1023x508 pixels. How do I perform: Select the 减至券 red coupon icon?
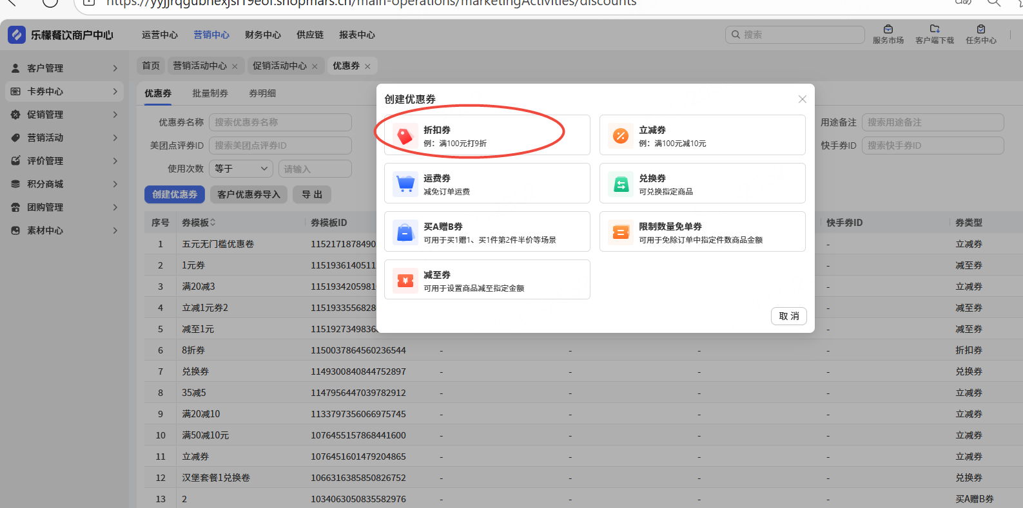pos(405,280)
